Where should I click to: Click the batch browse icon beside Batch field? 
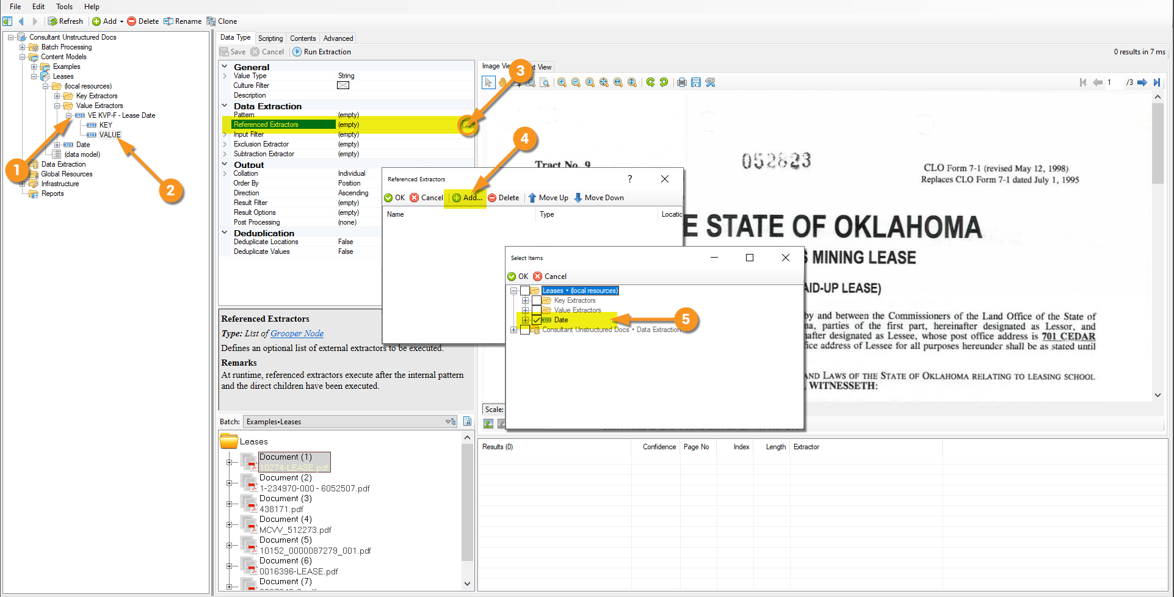467,421
